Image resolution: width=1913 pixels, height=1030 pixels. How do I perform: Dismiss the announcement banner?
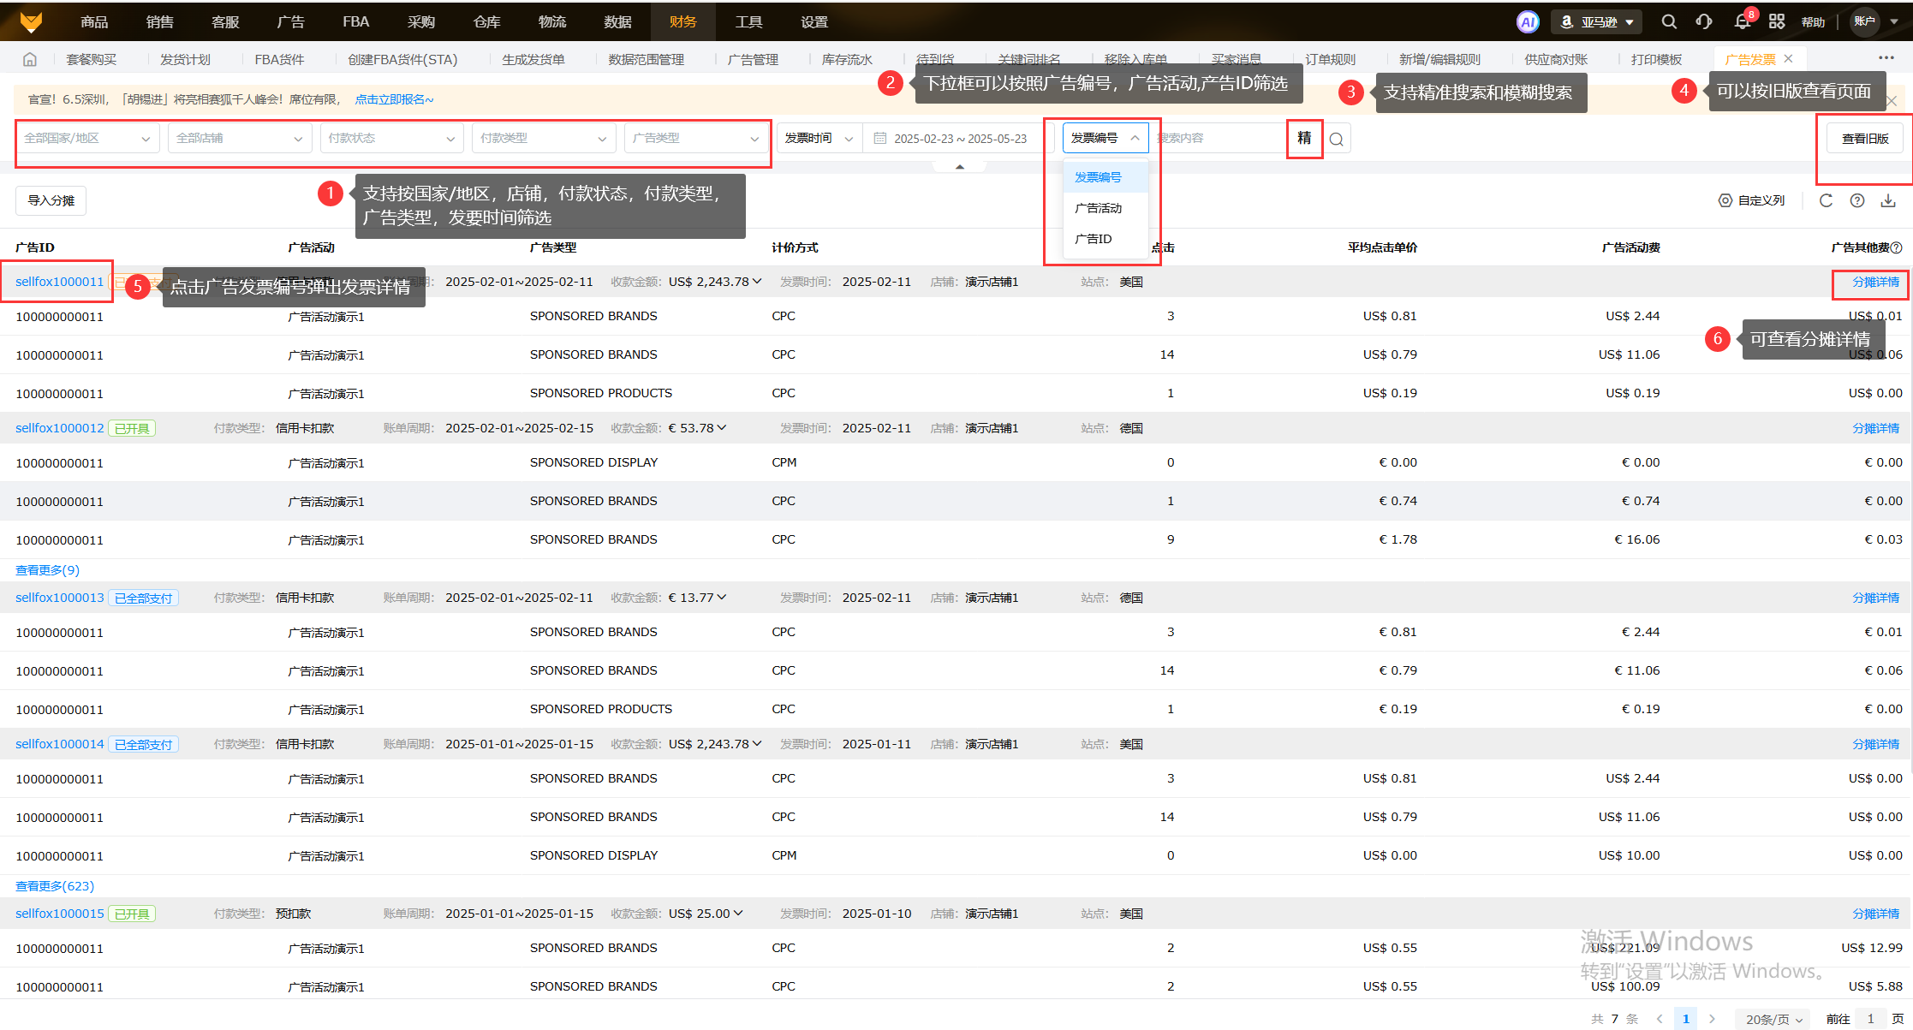point(1892,101)
